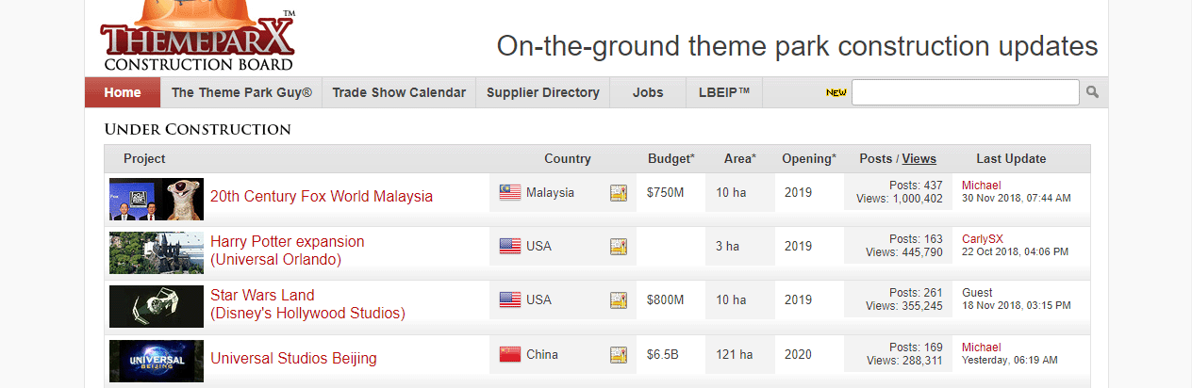Click the Malaysia flag icon
This screenshot has width=1192, height=388.
(510, 192)
